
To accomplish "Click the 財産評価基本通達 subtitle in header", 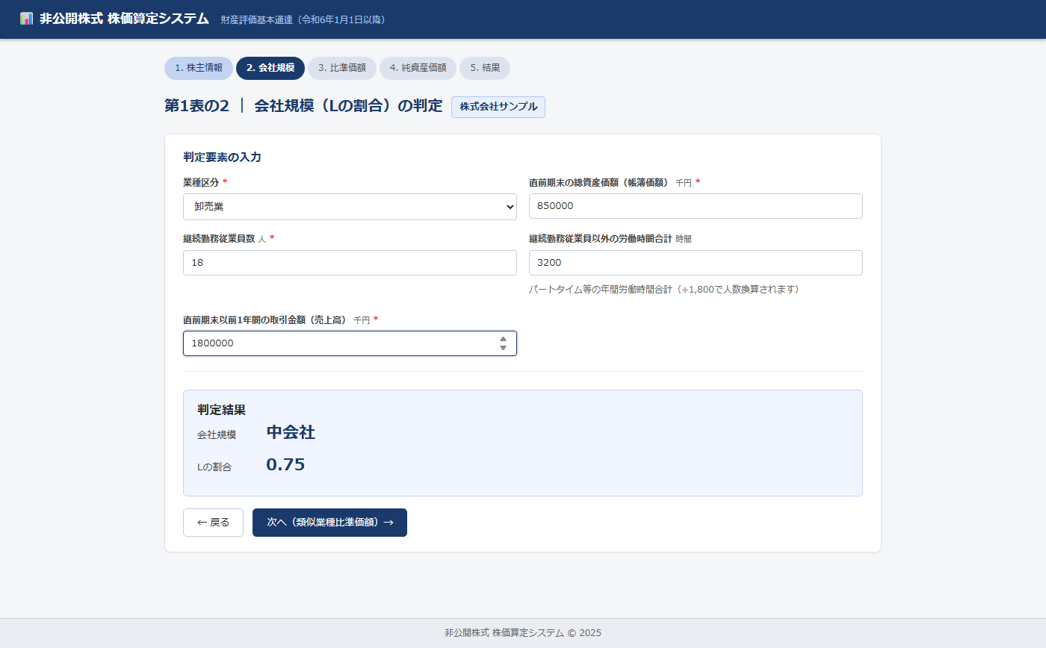I will pos(303,19).
